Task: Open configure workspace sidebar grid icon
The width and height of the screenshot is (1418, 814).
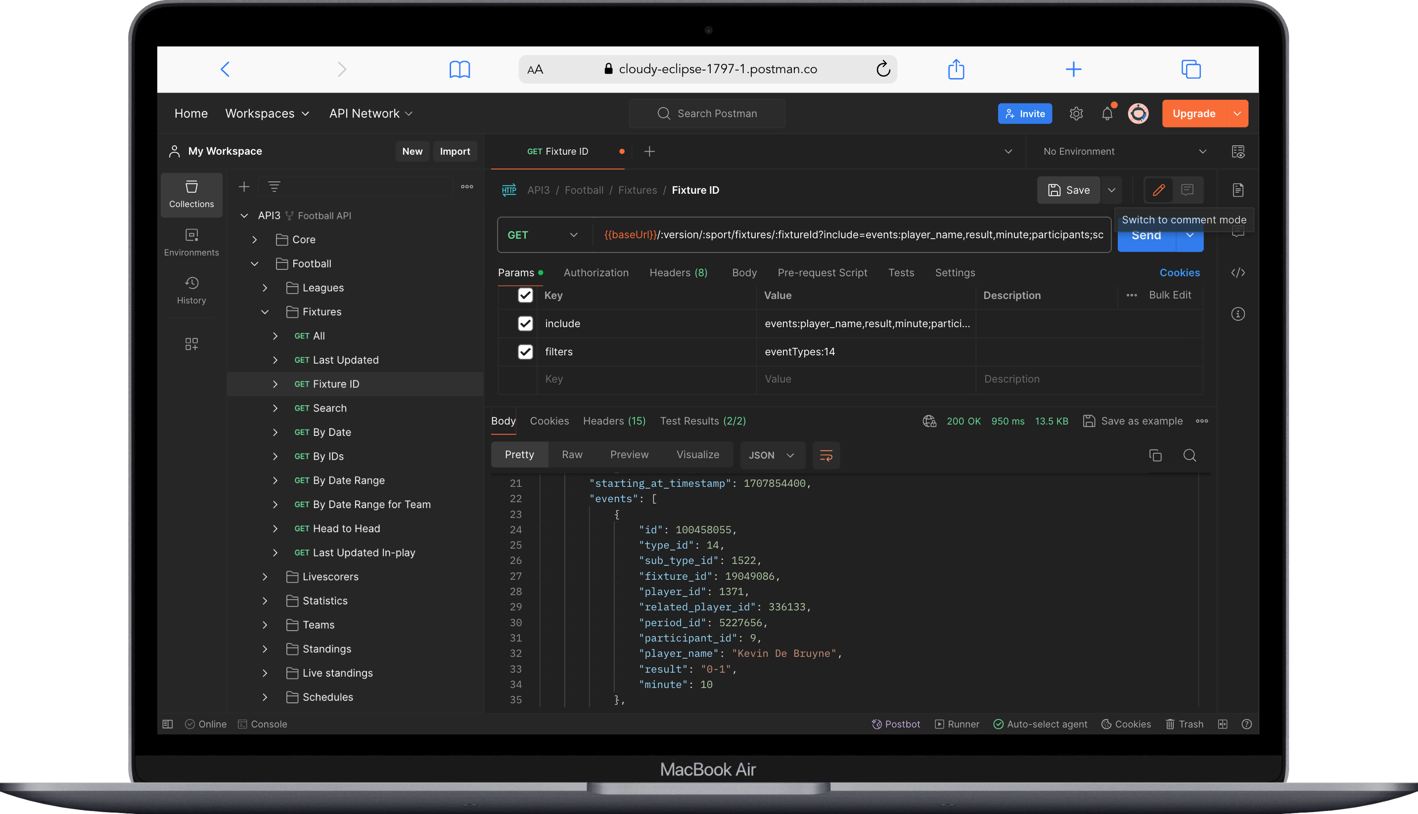Action: pos(191,343)
